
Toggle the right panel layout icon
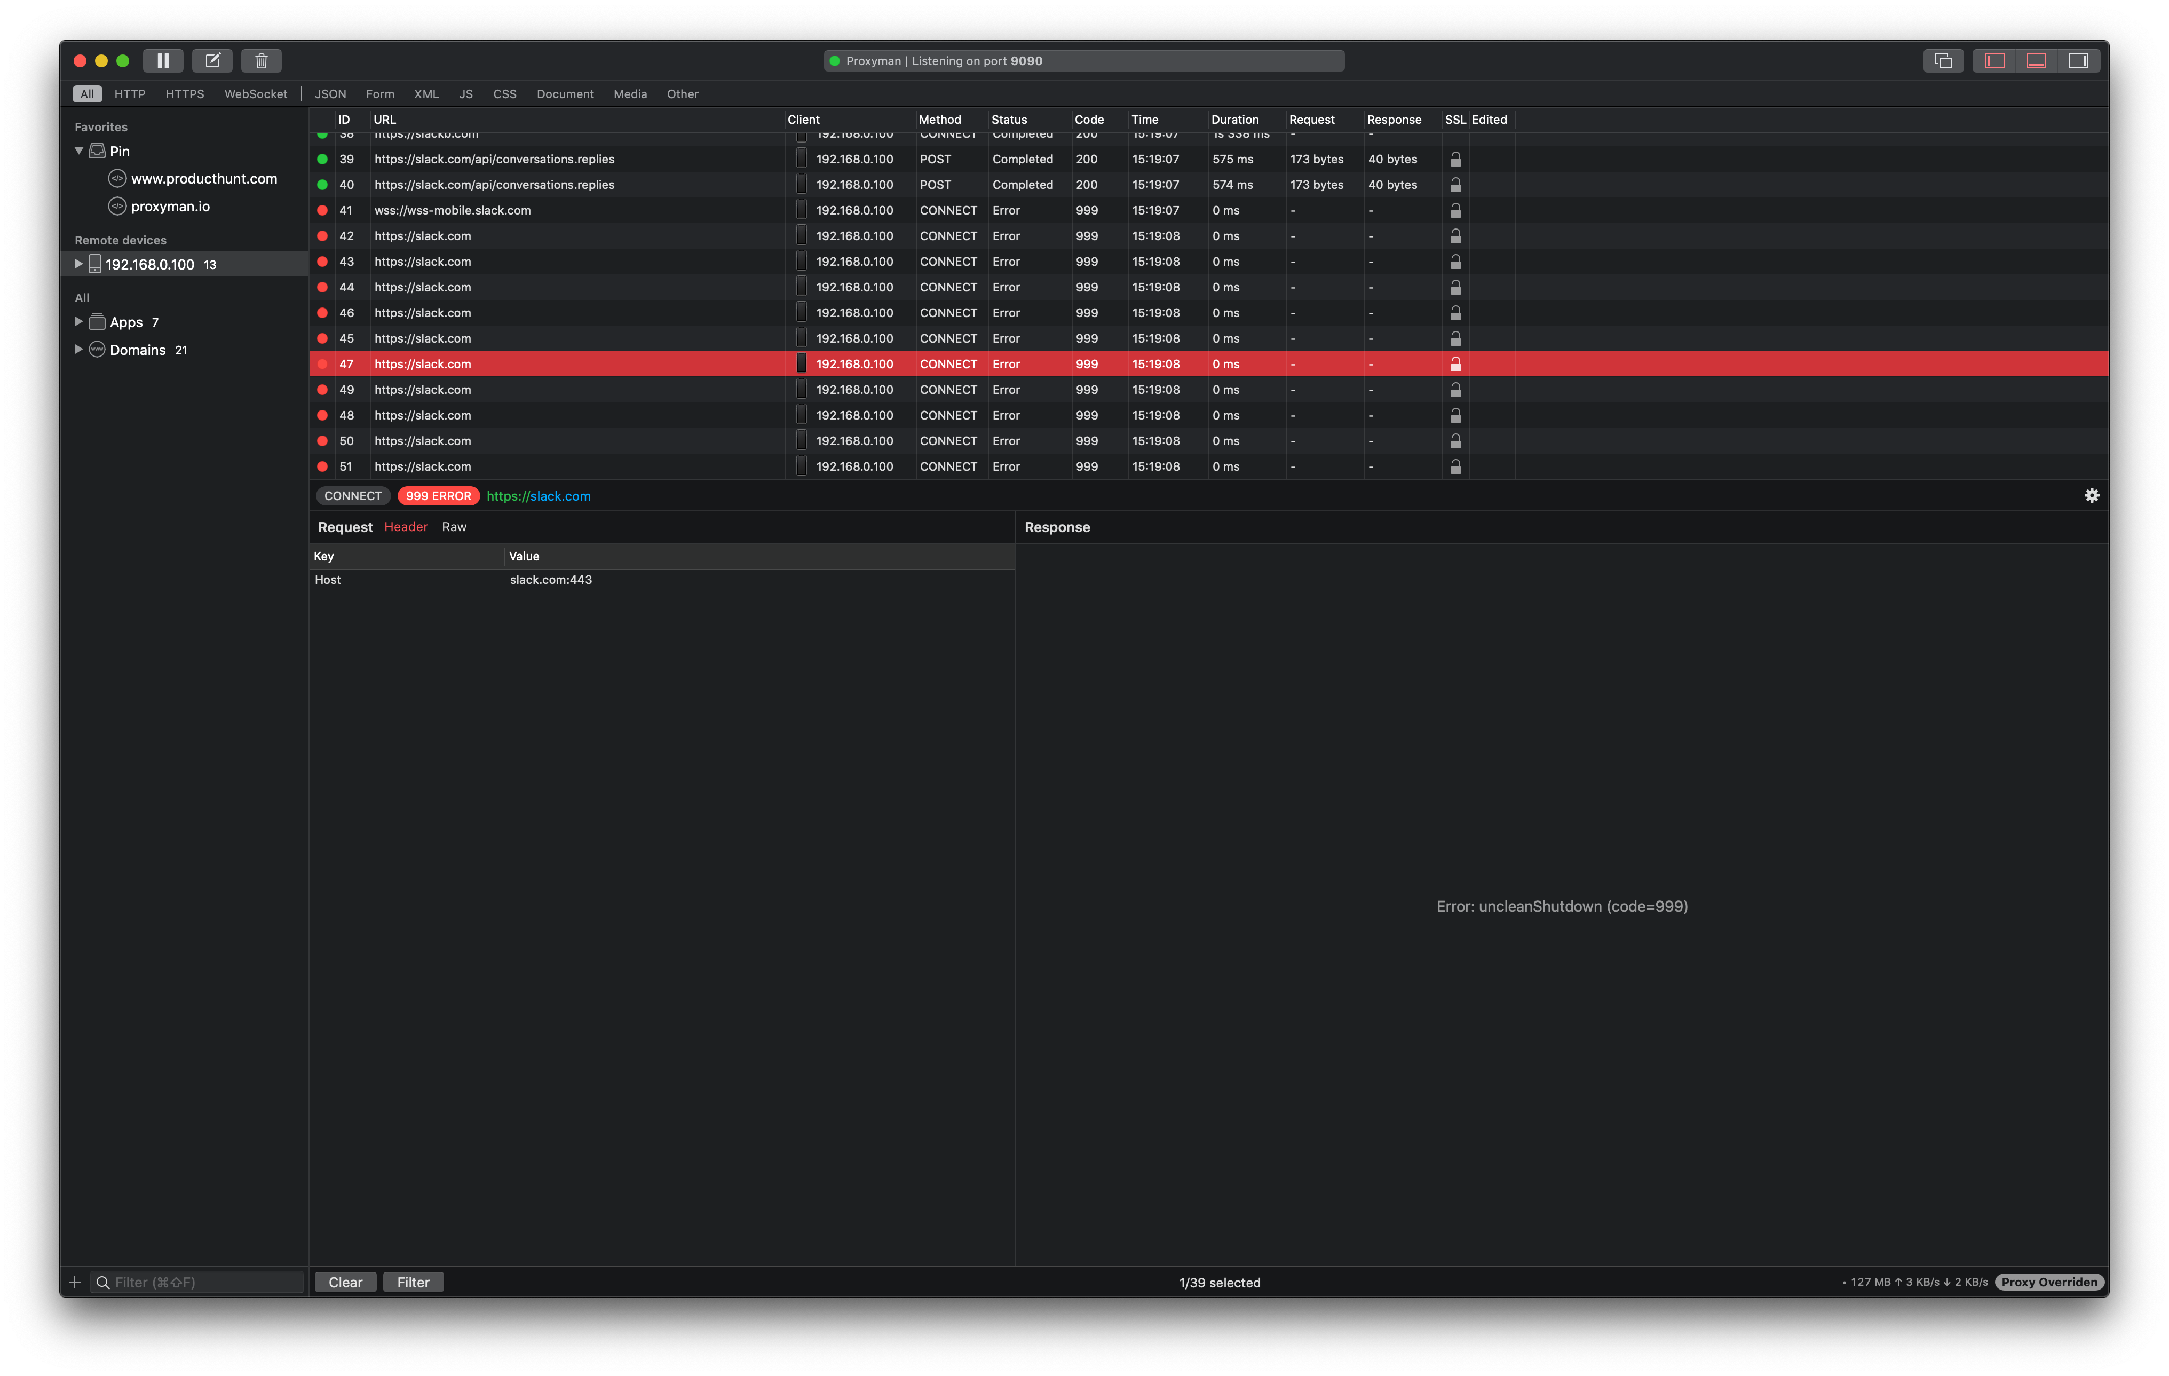[2079, 60]
